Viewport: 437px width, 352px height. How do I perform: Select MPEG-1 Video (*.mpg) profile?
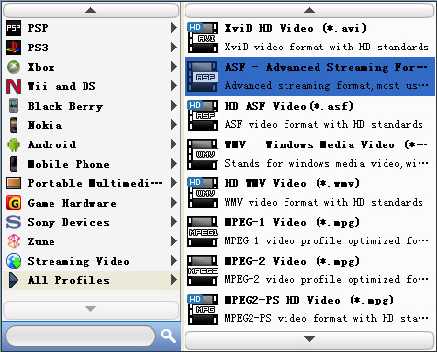pos(310,232)
